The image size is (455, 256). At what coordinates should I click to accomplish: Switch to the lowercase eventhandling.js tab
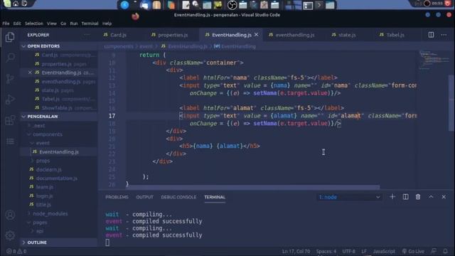tap(295, 35)
